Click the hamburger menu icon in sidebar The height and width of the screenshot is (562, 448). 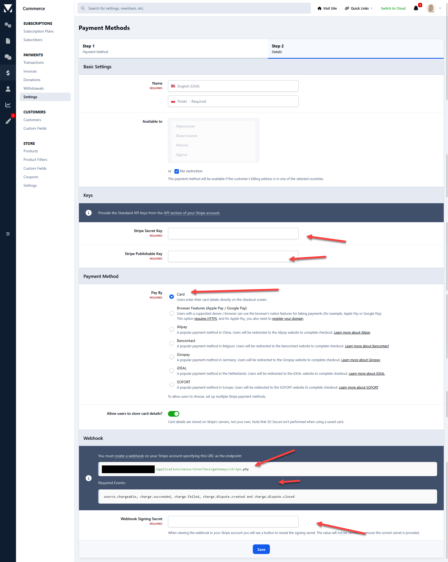click(8, 234)
